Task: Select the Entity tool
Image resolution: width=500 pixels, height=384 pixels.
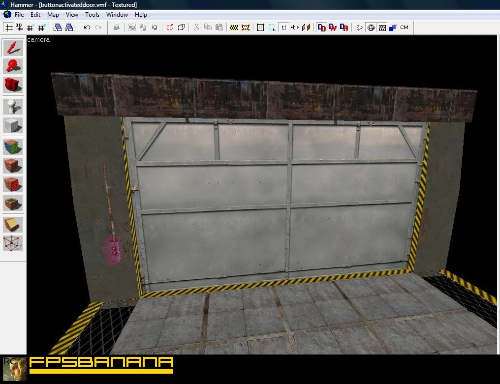Action: click(13, 106)
